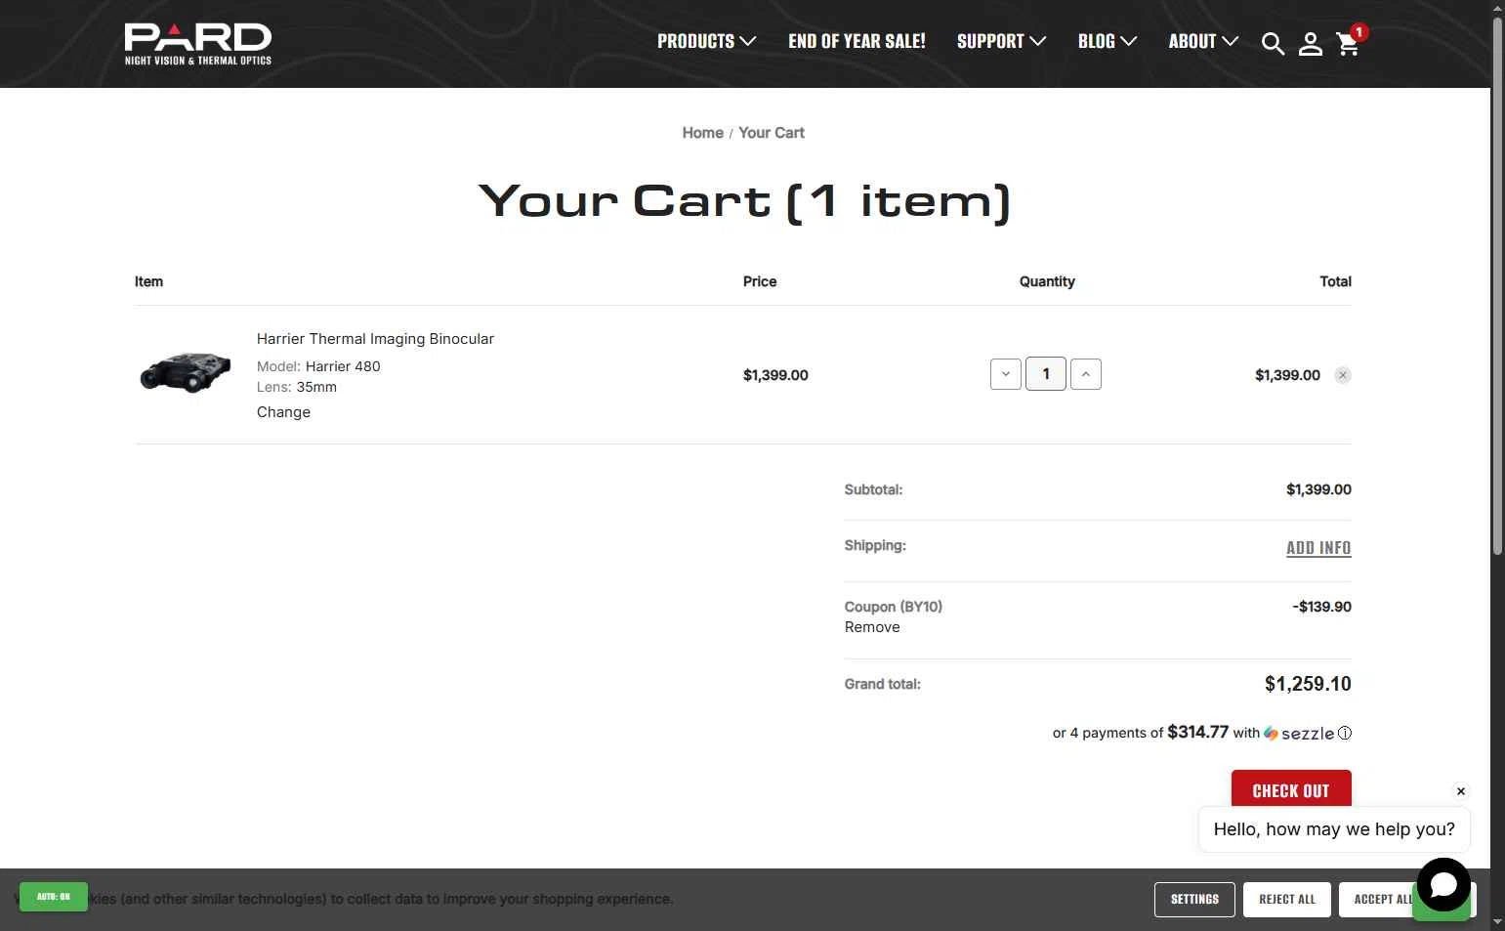
Task: Click the grand total $1,259.10
Action: (x=1308, y=684)
